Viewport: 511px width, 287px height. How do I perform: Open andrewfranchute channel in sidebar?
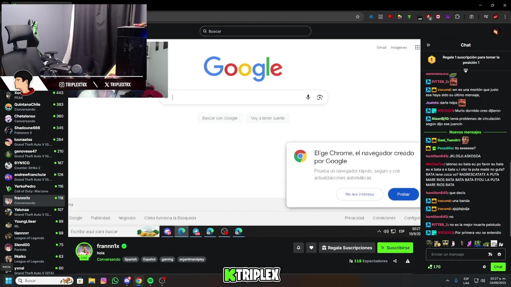coord(34,177)
